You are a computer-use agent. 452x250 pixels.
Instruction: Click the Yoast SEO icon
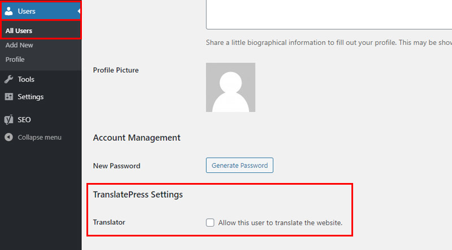tap(9, 119)
